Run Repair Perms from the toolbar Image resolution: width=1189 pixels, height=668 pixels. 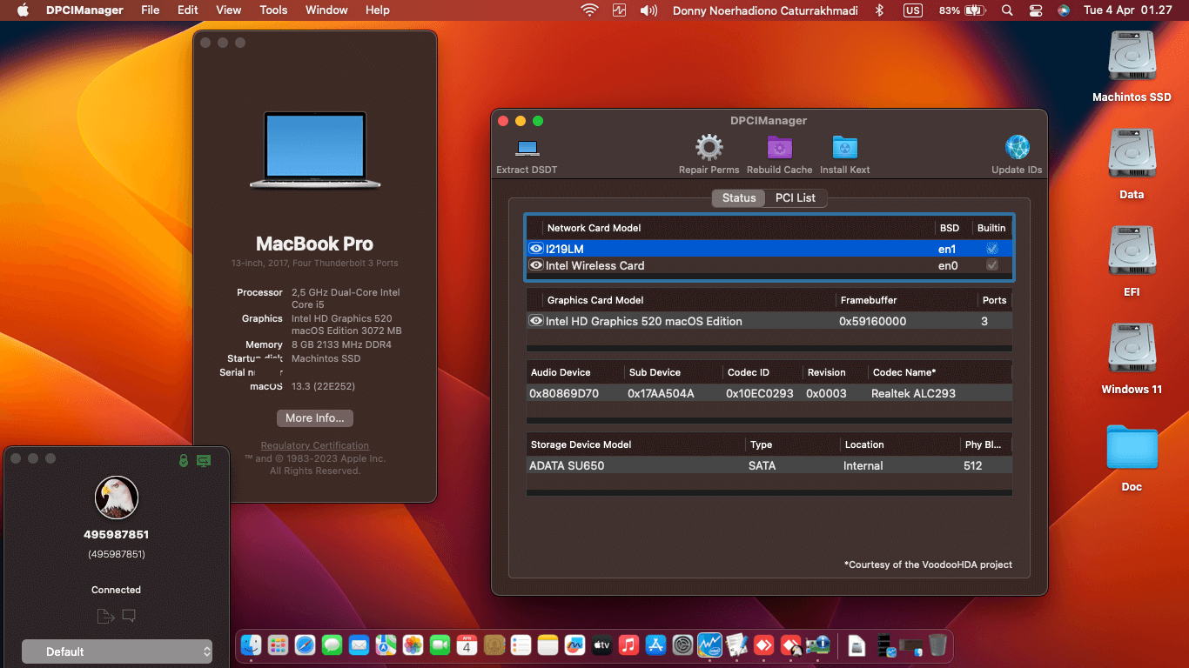pos(709,148)
